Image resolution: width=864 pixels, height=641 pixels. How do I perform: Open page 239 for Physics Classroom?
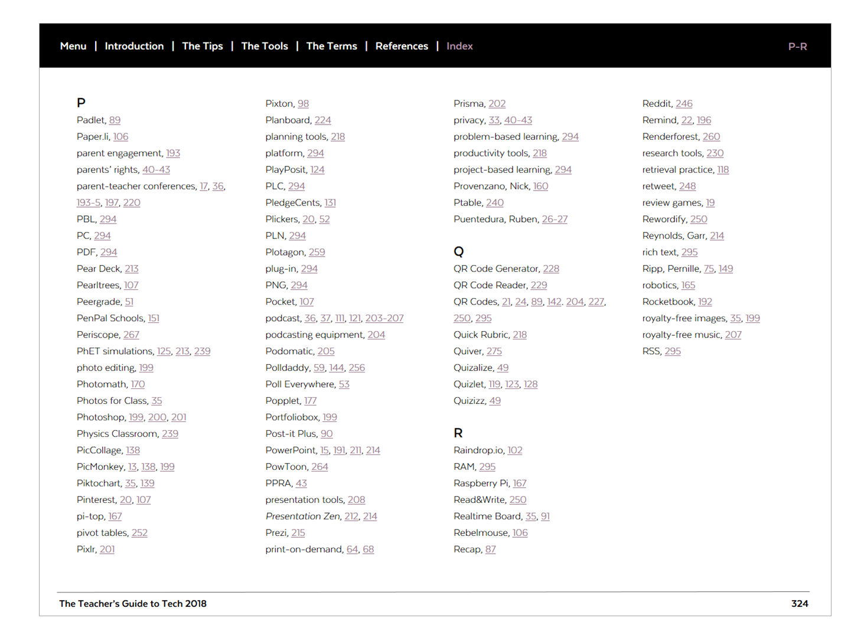(170, 434)
